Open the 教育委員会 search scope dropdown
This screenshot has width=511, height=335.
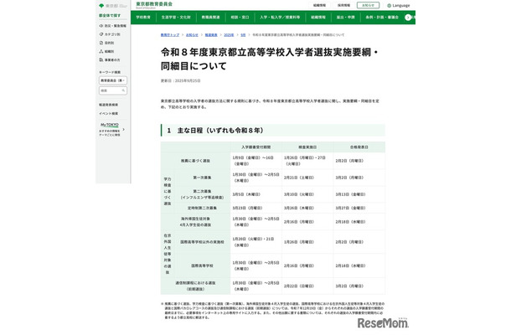point(113,80)
